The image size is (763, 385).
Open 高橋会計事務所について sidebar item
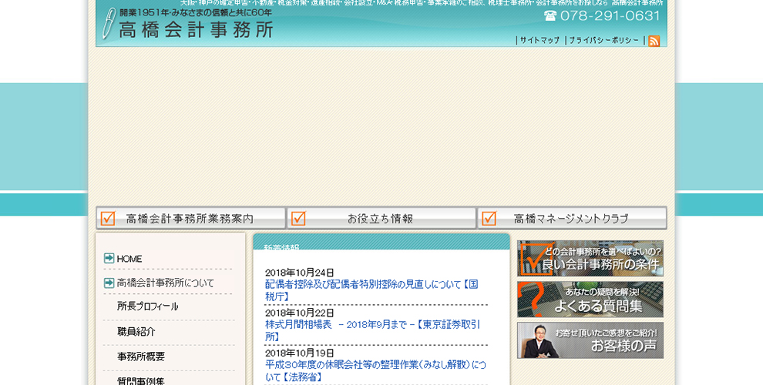point(166,283)
